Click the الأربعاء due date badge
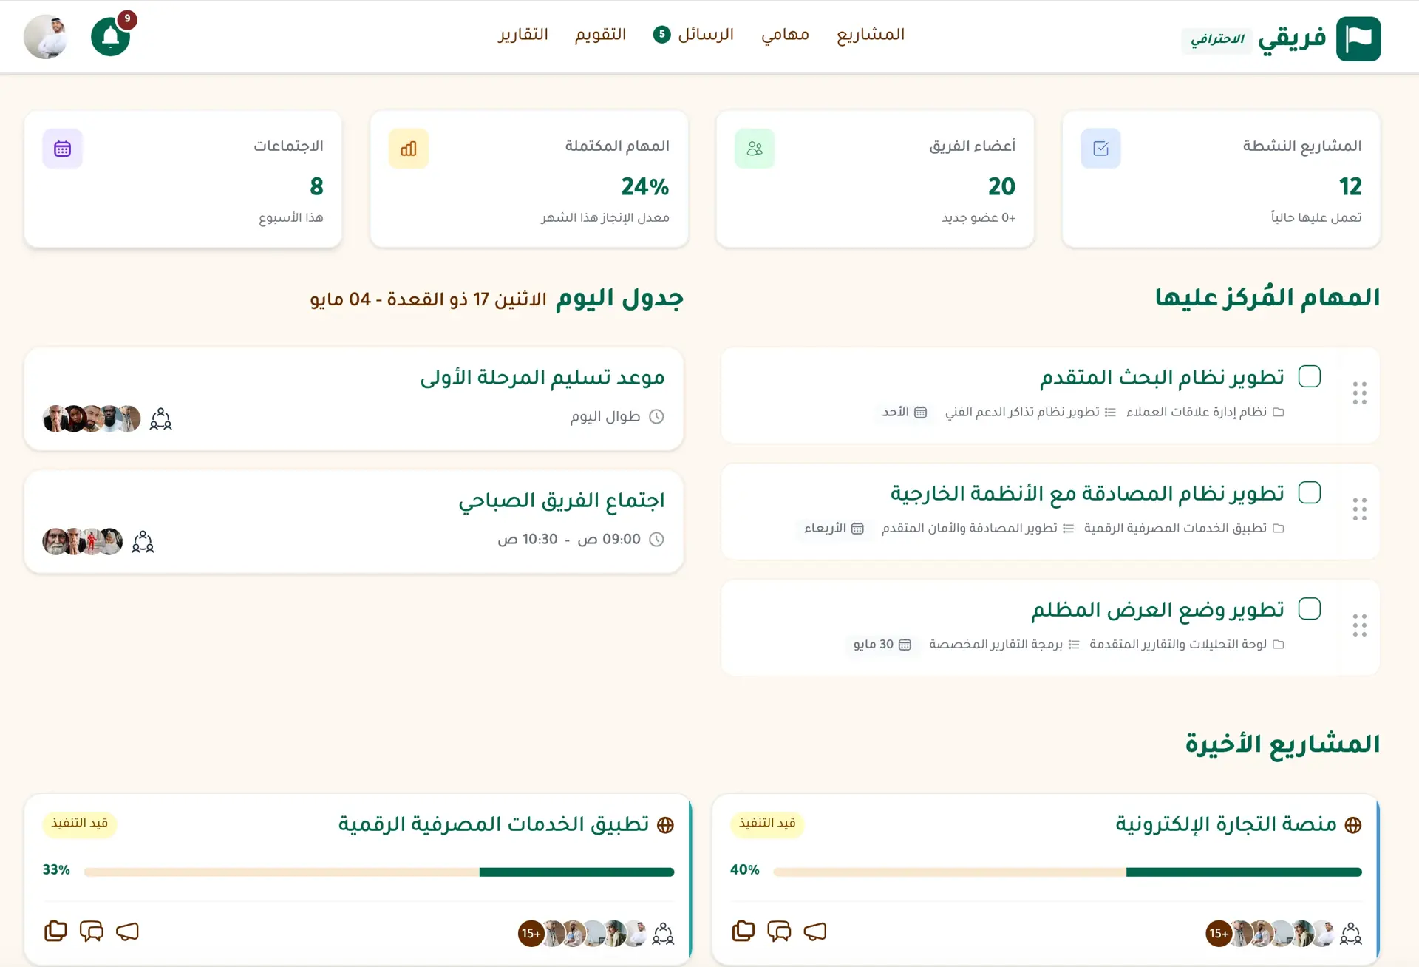 pos(834,528)
